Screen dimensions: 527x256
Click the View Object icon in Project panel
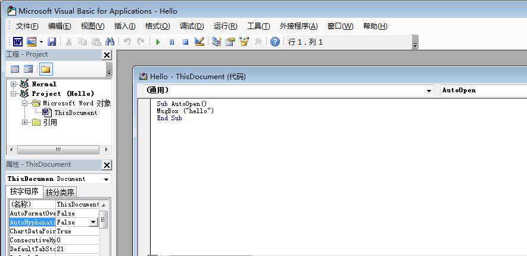point(28,69)
